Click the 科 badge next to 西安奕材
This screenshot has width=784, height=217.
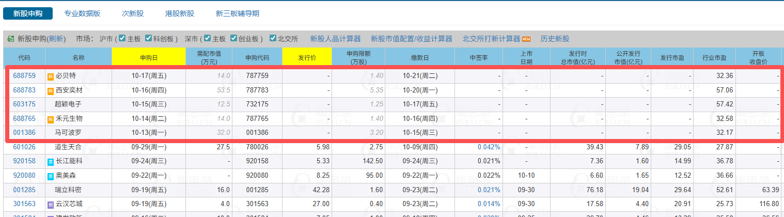[x=51, y=90]
